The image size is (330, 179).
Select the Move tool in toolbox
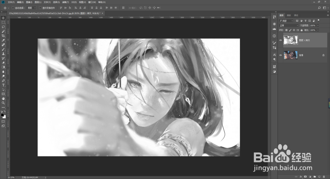point(3,18)
